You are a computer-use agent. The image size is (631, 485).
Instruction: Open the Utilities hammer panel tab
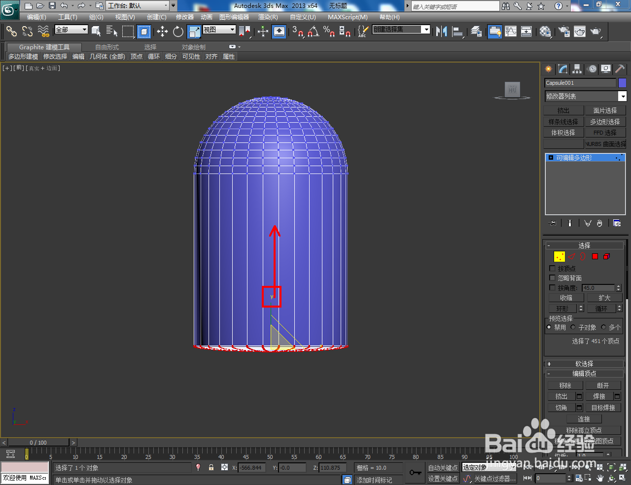[x=620, y=69]
